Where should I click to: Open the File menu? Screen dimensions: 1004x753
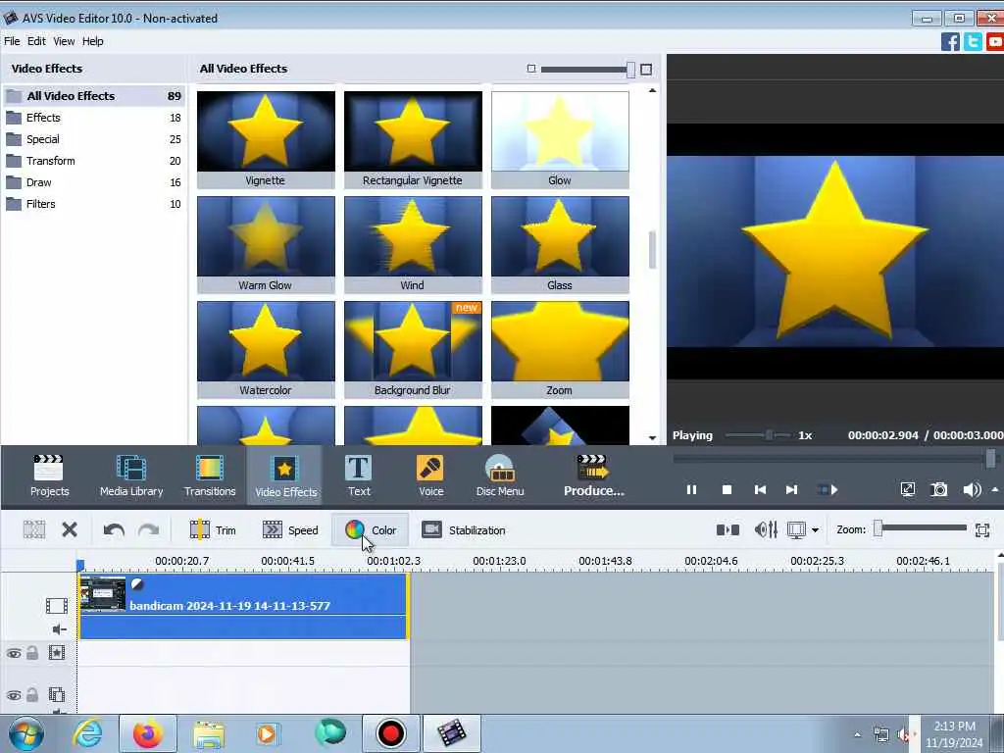12,41
